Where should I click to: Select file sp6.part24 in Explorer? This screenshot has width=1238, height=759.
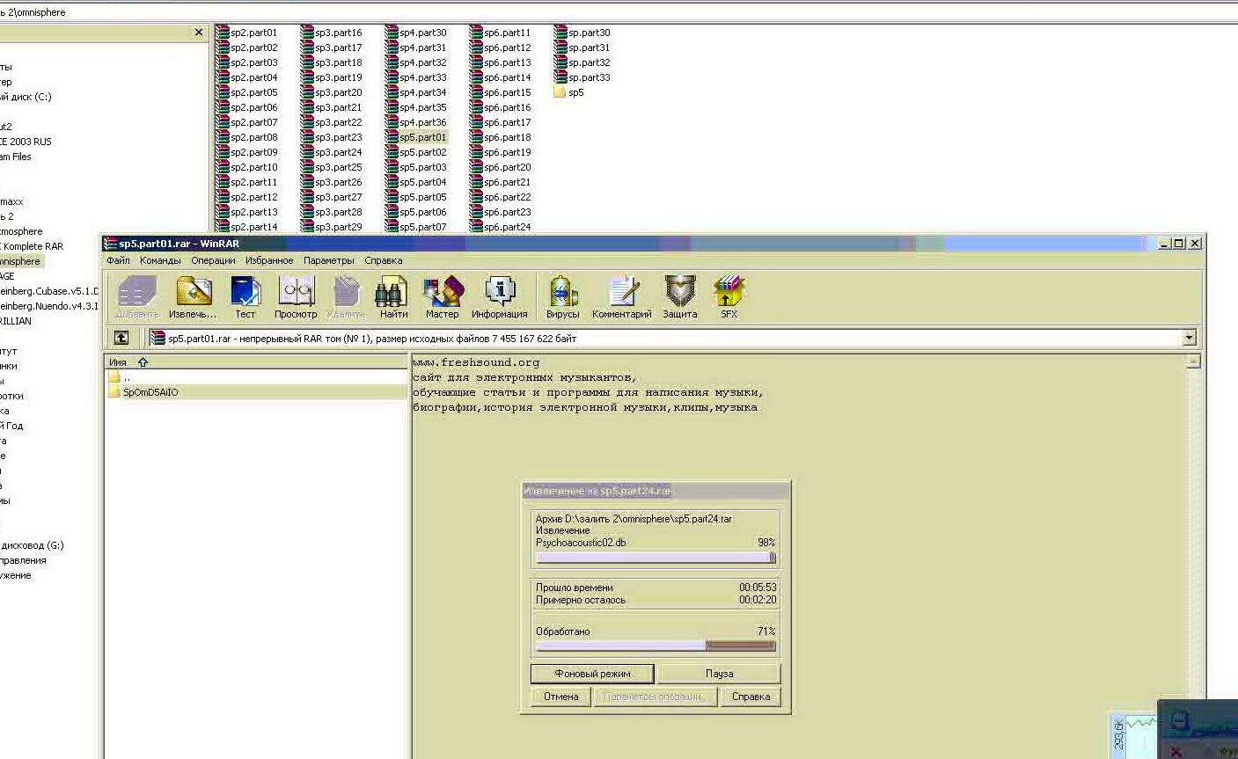(x=501, y=227)
